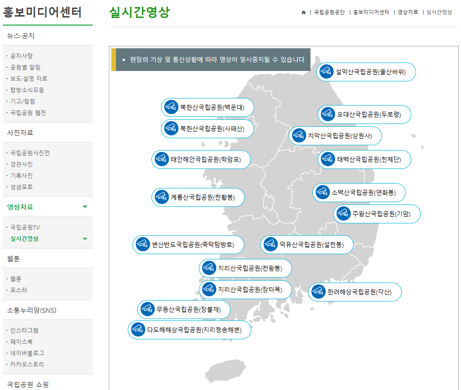Screen dimensions: 461x390
Task: Open 포스터 link
Action: pyautogui.click(x=18, y=290)
